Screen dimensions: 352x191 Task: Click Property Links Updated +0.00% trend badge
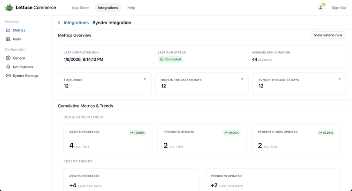point(326,133)
